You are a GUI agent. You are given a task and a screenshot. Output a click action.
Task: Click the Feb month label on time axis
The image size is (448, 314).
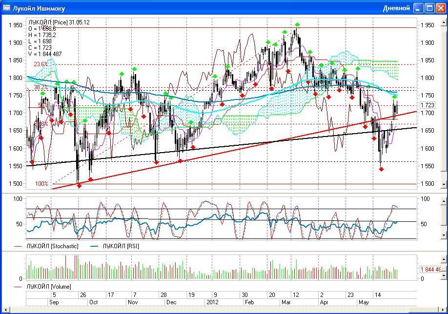click(249, 302)
